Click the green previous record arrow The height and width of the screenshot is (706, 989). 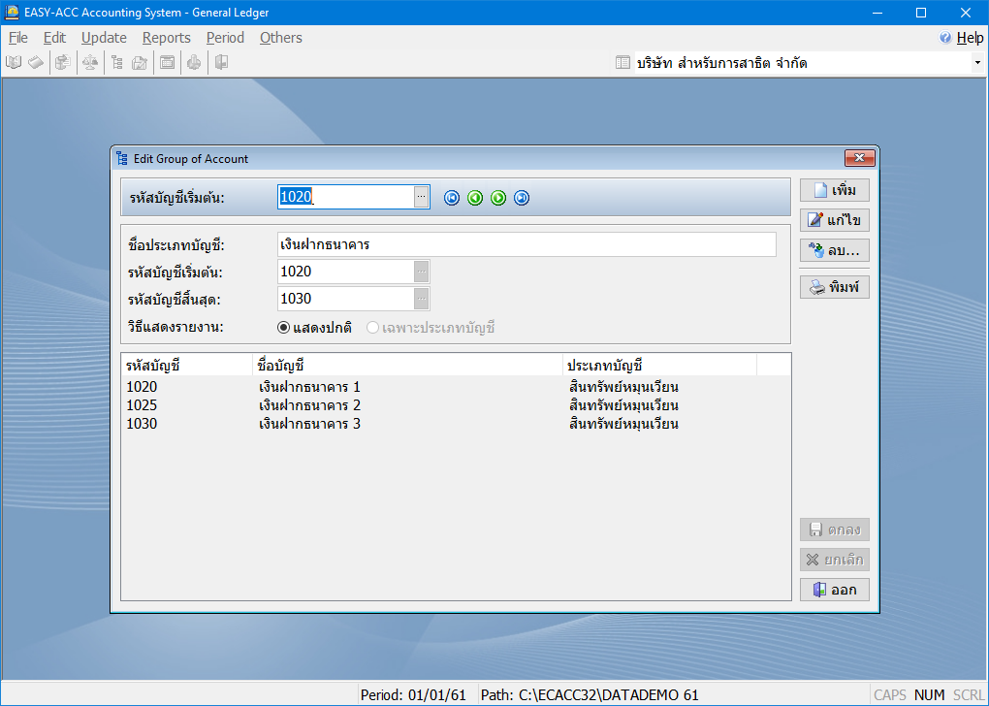475,198
